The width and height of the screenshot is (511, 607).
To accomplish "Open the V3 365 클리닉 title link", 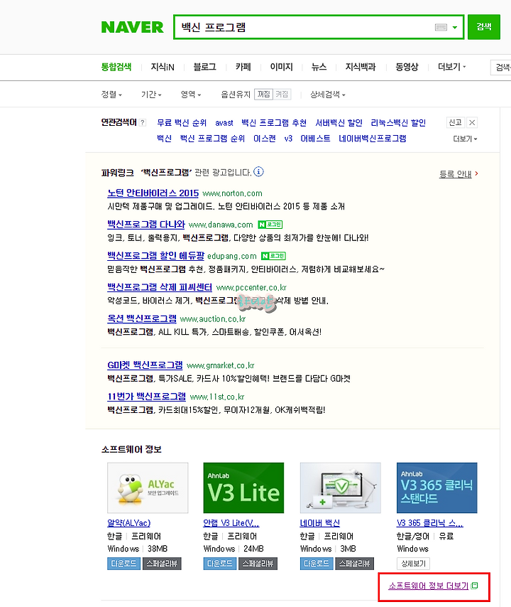I will (430, 523).
